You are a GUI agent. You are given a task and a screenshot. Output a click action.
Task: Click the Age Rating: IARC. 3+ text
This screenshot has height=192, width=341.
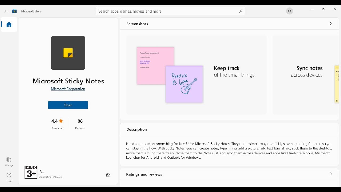pos(51,177)
